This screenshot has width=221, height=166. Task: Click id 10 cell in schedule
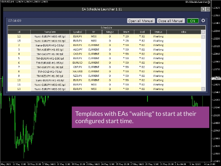19,80
